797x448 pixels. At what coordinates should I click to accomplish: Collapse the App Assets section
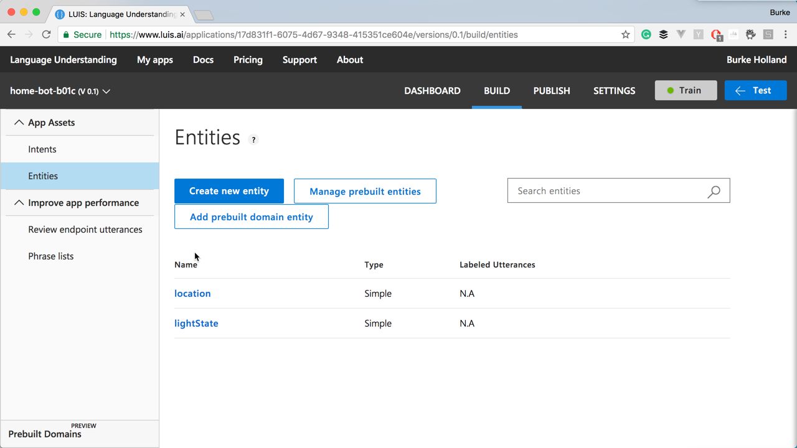pos(19,123)
